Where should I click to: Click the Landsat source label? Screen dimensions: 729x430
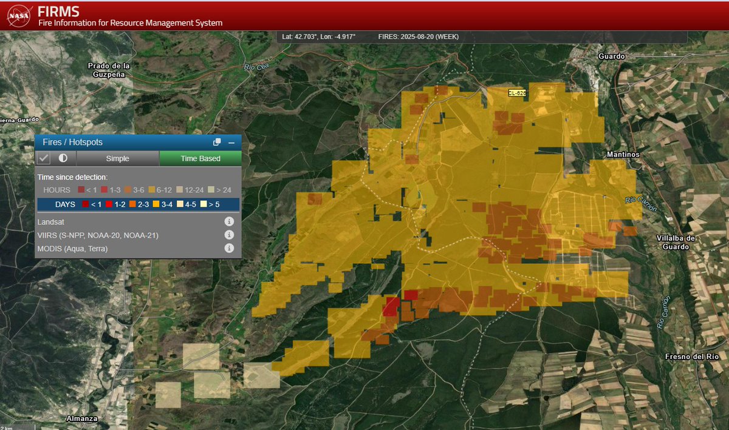[x=51, y=222]
